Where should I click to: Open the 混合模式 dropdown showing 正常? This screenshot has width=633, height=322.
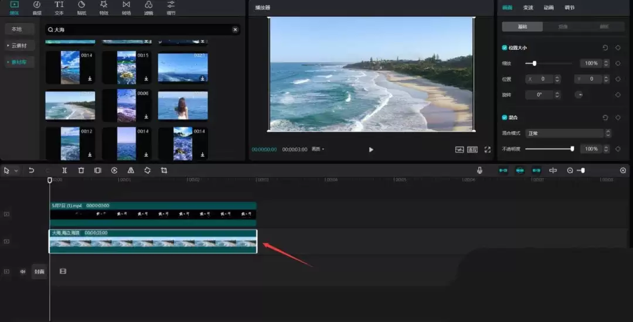tap(567, 133)
